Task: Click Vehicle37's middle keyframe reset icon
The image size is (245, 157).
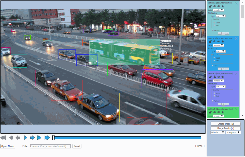Action: [x=224, y=33]
